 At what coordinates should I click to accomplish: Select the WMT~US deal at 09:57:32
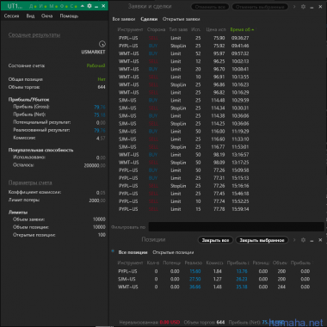tap(183, 53)
